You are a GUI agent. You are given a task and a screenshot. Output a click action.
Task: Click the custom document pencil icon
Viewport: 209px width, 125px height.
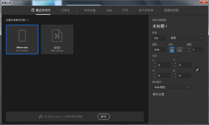click(x=57, y=36)
